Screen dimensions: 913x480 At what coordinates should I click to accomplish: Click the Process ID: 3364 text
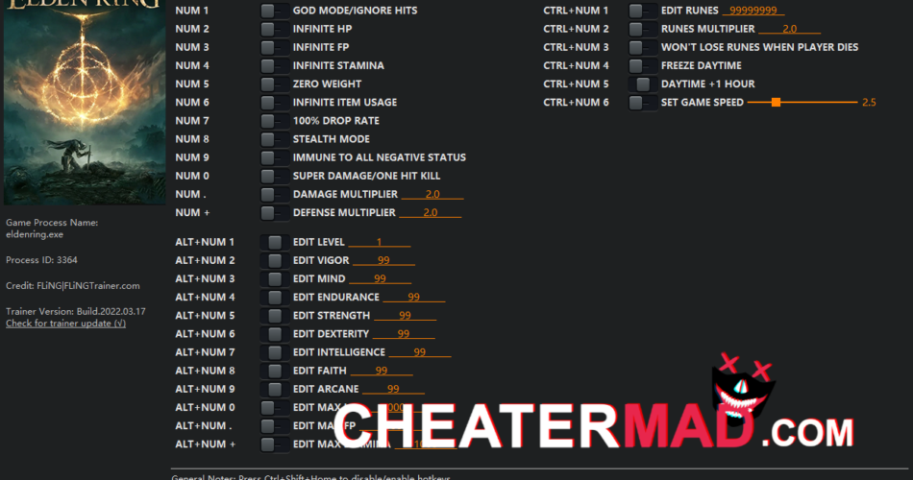click(41, 260)
